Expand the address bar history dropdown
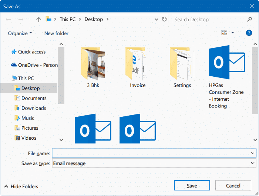The image size is (259, 196). (156, 19)
